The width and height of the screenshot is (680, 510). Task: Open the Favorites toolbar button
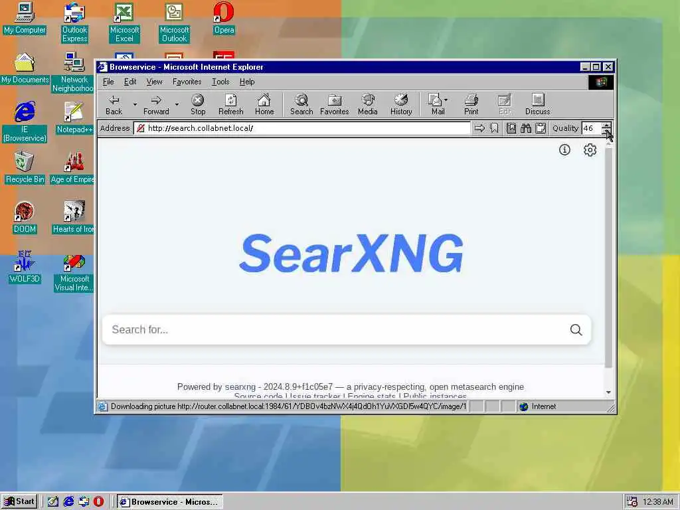pos(335,104)
